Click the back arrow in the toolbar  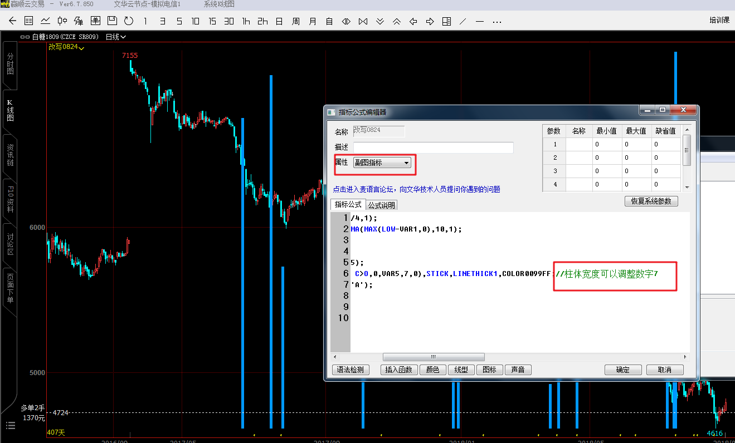coord(13,21)
